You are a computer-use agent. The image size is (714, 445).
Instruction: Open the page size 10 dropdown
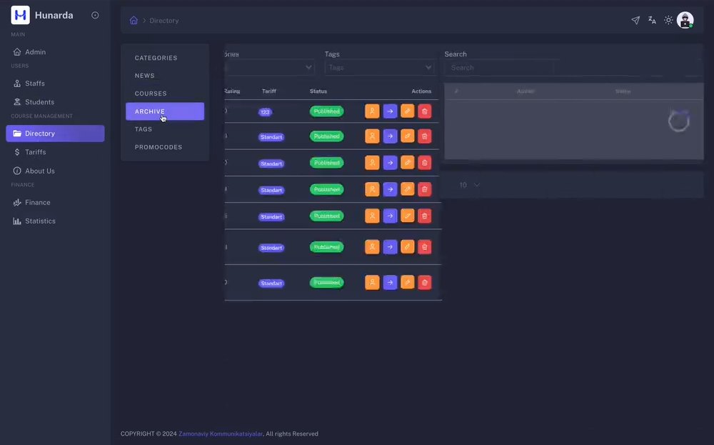pyautogui.click(x=469, y=185)
